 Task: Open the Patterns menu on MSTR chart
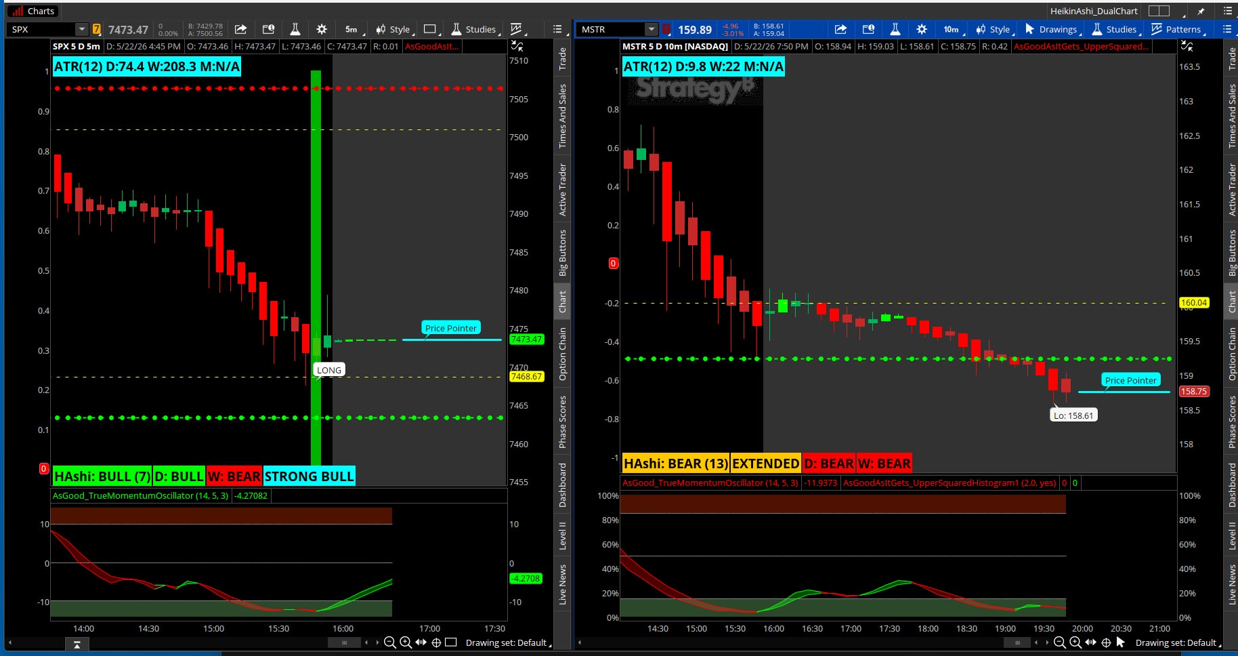point(1178,29)
